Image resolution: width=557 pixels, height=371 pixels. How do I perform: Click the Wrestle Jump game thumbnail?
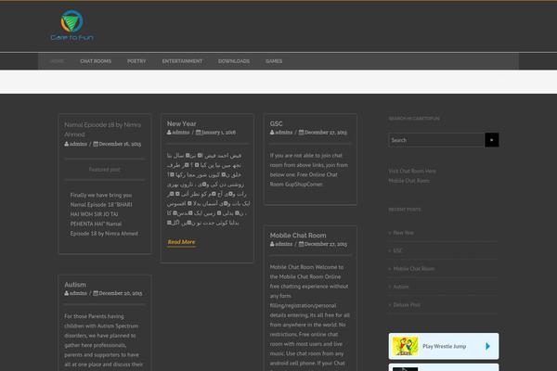(x=406, y=346)
